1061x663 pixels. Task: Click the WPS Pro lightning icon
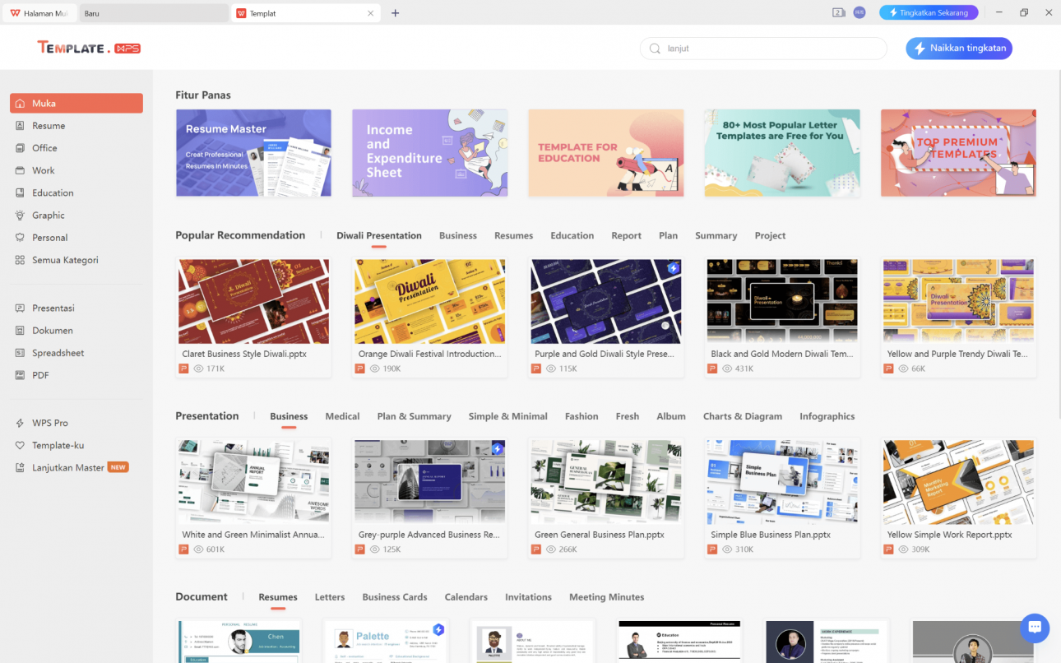(x=20, y=423)
